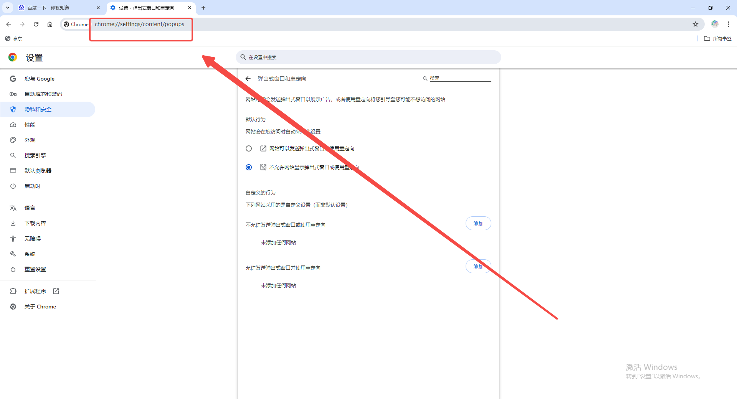Open the Chrome three-dot menu
Image resolution: width=737 pixels, height=399 pixels.
point(729,24)
